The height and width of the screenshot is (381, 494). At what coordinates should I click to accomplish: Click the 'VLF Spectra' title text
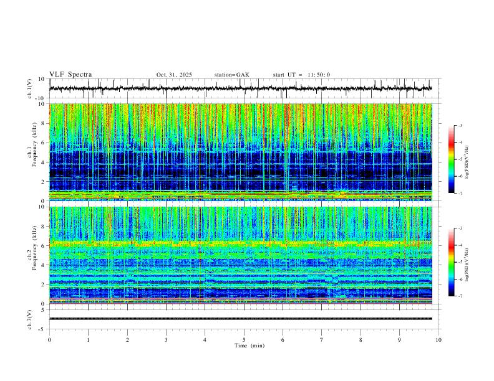(x=70, y=75)
